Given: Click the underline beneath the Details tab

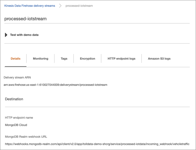Looking at the screenshot, I should tap(15, 66).
